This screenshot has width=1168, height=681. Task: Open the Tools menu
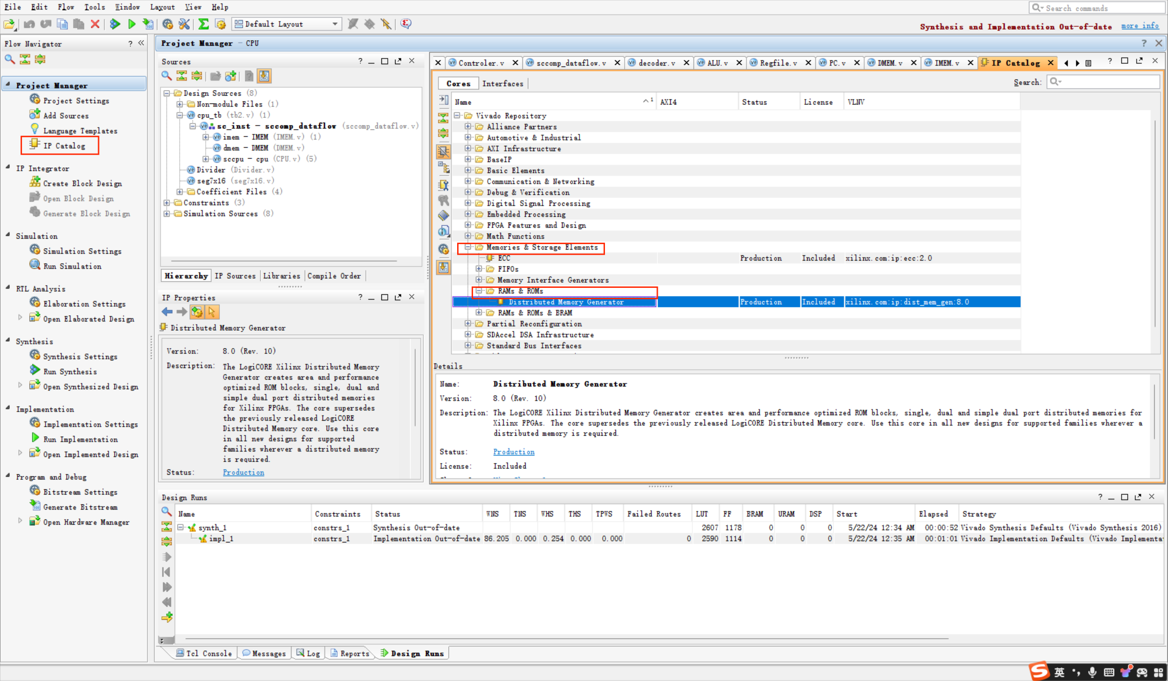tap(94, 7)
